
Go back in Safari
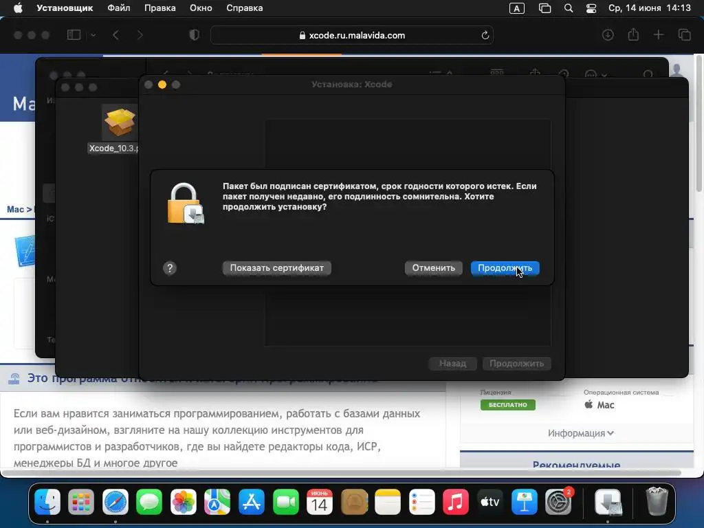pos(115,35)
